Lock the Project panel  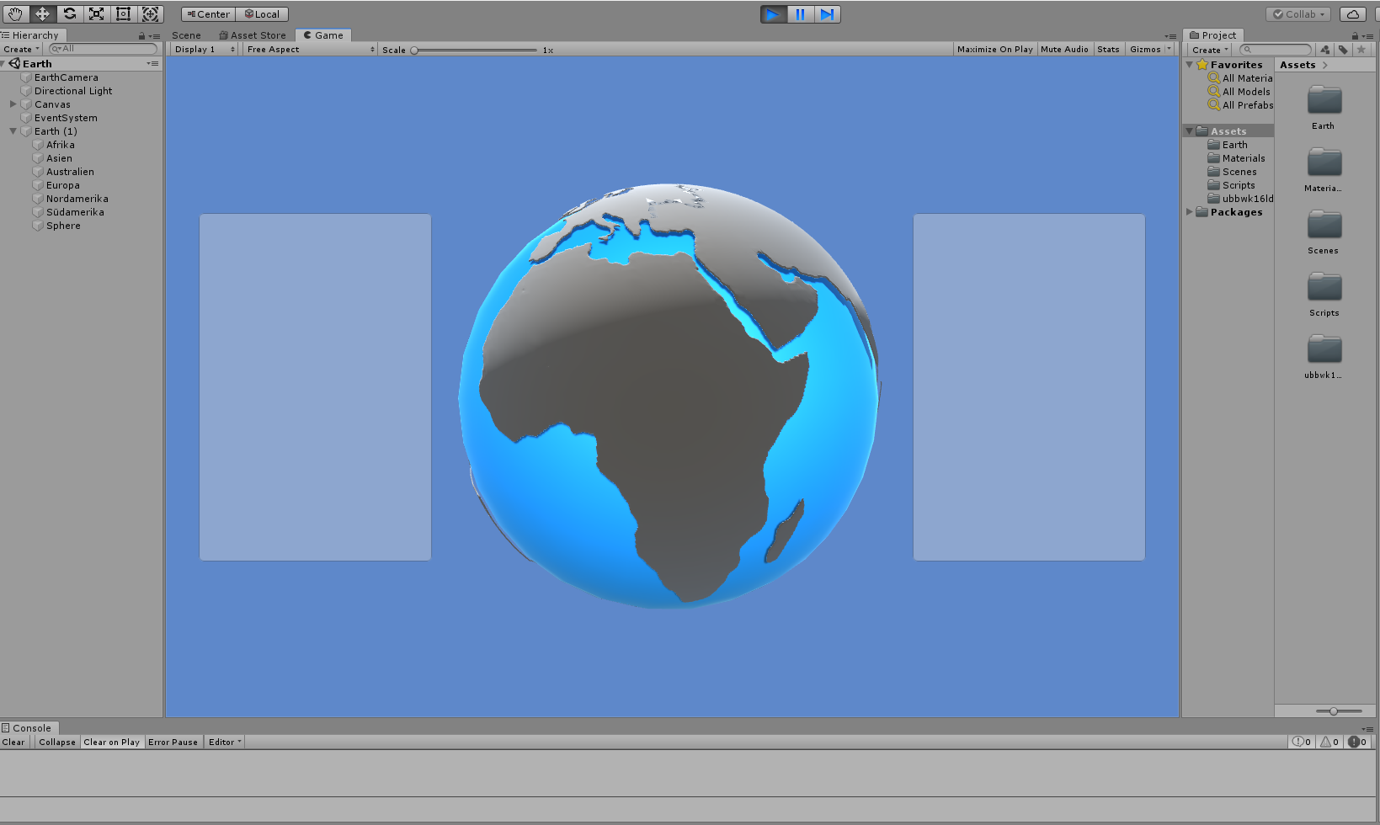coord(1355,36)
